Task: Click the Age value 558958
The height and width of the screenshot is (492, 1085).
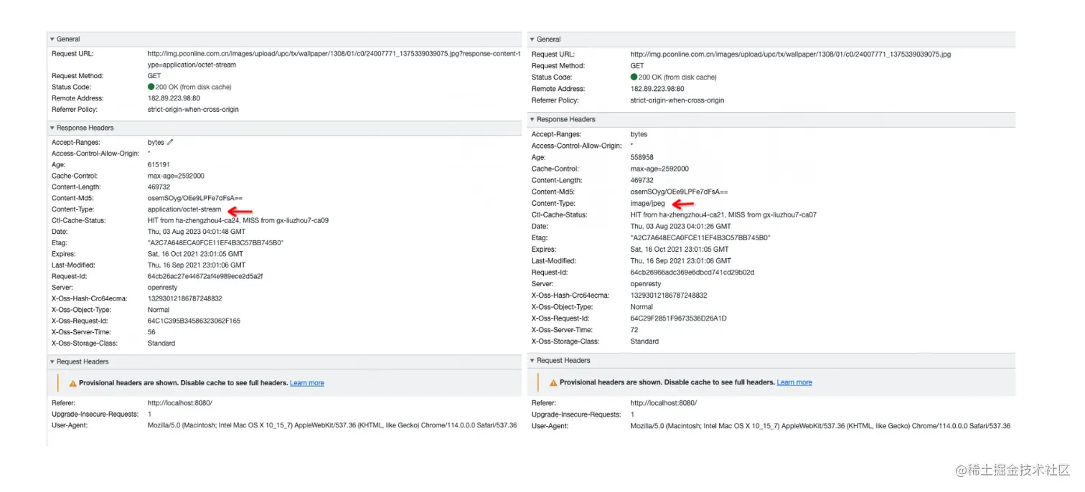Action: [x=642, y=157]
